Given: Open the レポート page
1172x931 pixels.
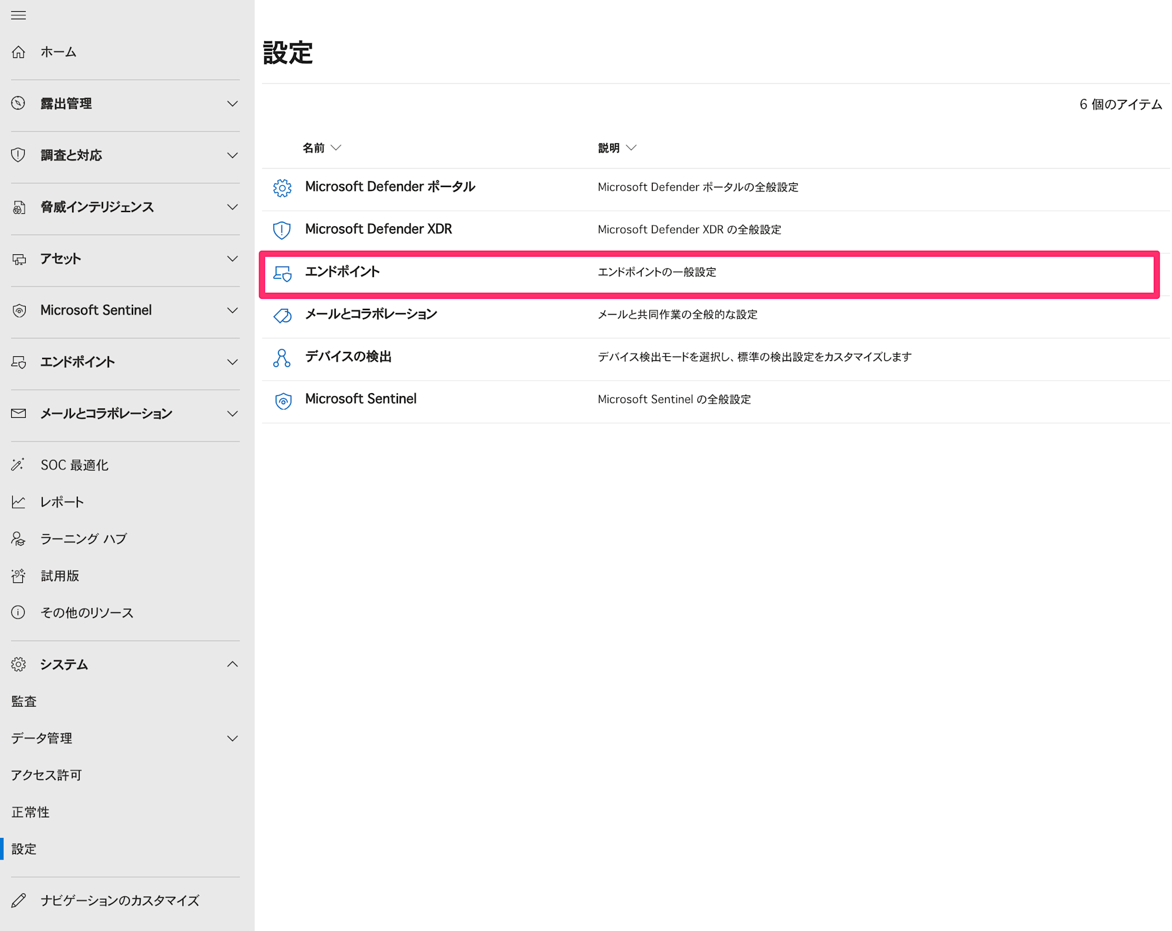Looking at the screenshot, I should (62, 502).
